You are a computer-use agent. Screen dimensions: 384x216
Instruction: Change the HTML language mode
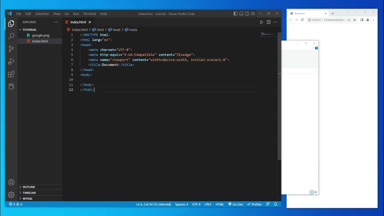[220, 204]
